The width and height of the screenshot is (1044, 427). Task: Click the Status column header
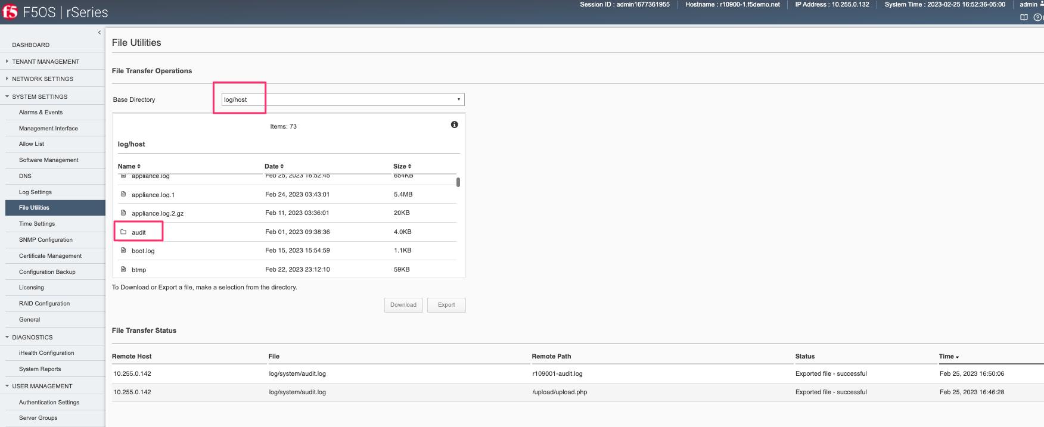click(x=805, y=356)
